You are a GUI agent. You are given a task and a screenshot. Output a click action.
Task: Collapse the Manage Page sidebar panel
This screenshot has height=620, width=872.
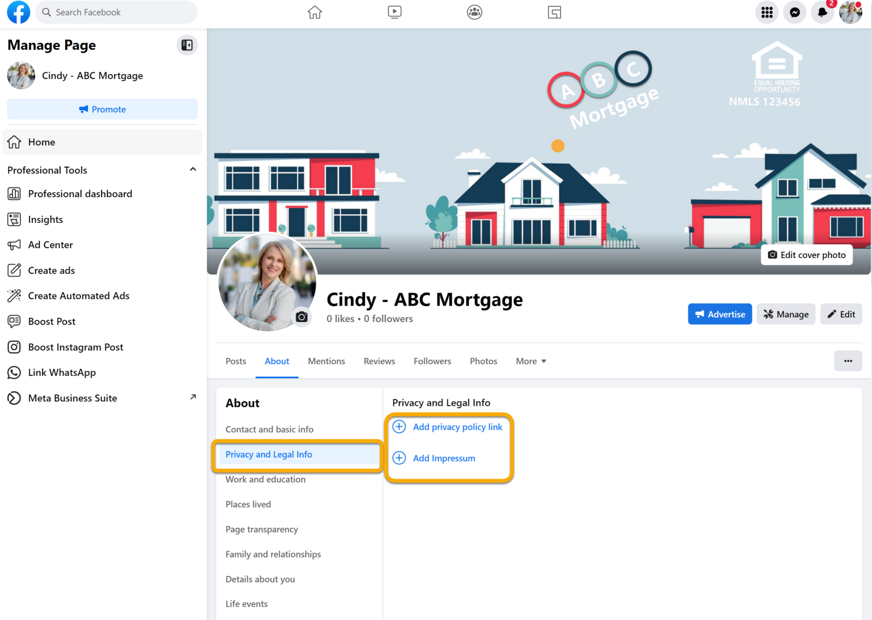(x=187, y=45)
